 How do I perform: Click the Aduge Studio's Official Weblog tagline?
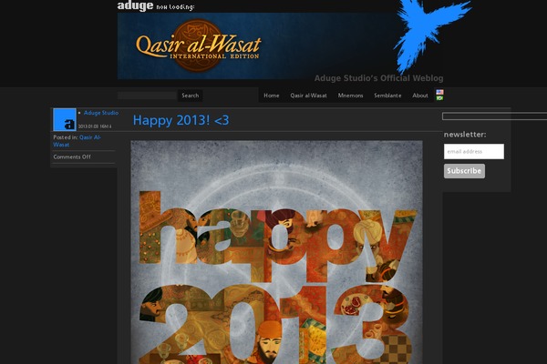[379, 78]
